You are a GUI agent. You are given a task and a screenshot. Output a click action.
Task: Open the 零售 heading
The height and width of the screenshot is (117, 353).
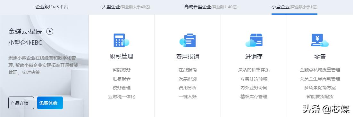pos(320,56)
